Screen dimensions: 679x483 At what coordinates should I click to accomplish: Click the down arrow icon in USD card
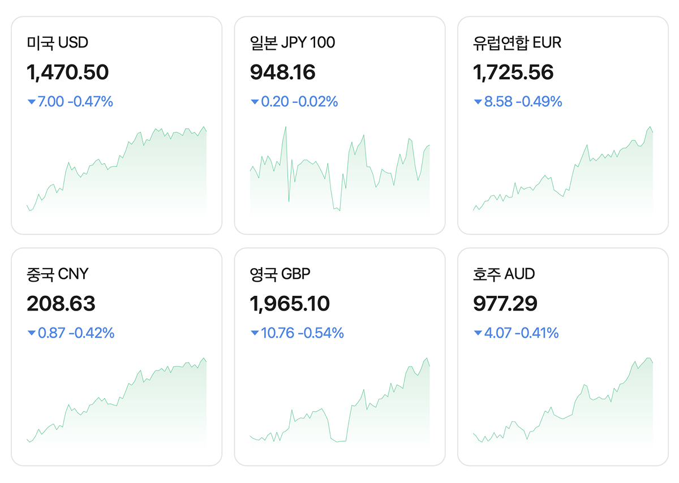pyautogui.click(x=31, y=102)
